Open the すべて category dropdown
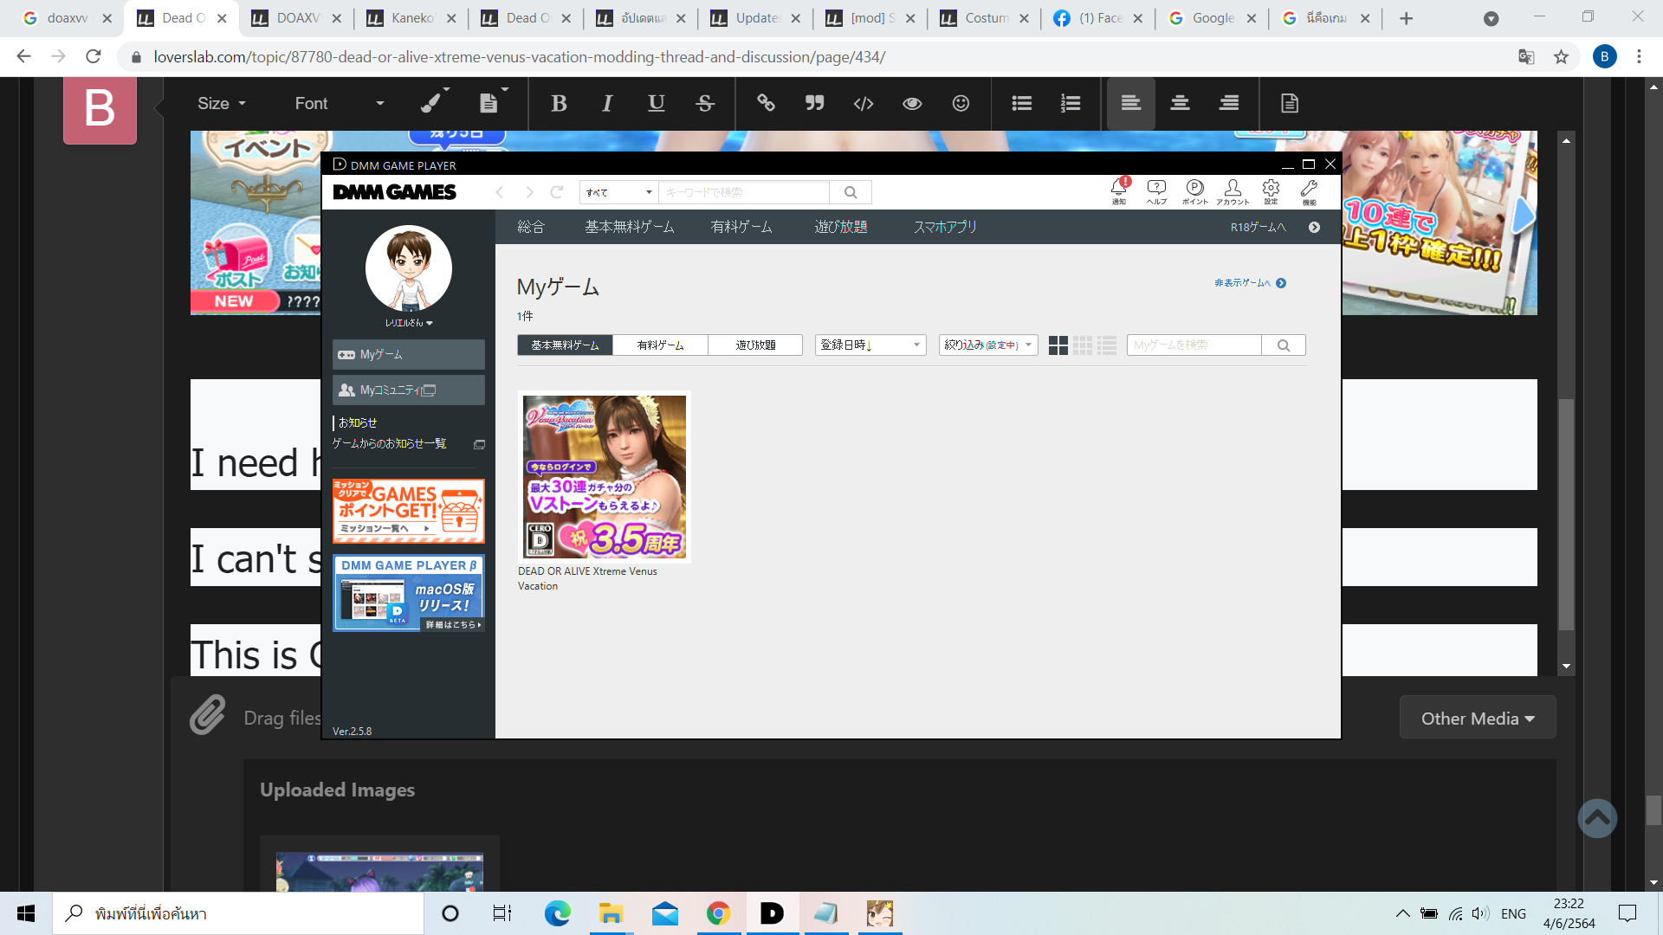The height and width of the screenshot is (935, 1663). pos(618,192)
